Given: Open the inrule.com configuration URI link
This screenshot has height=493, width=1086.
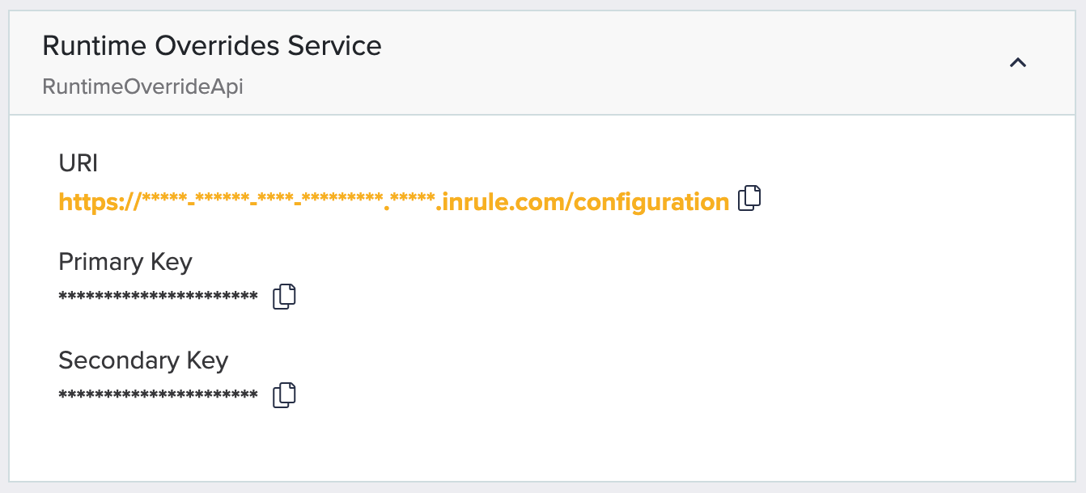Looking at the screenshot, I should 393,201.
